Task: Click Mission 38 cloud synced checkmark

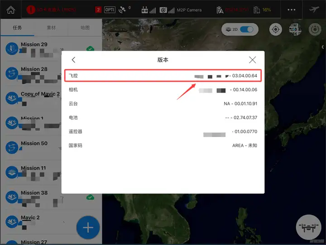Action: click(x=90, y=197)
